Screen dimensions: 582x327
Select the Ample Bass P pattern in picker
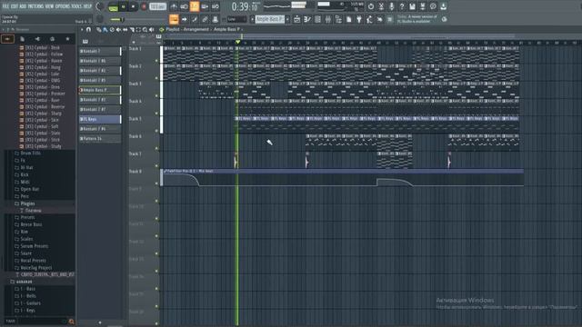click(x=100, y=90)
